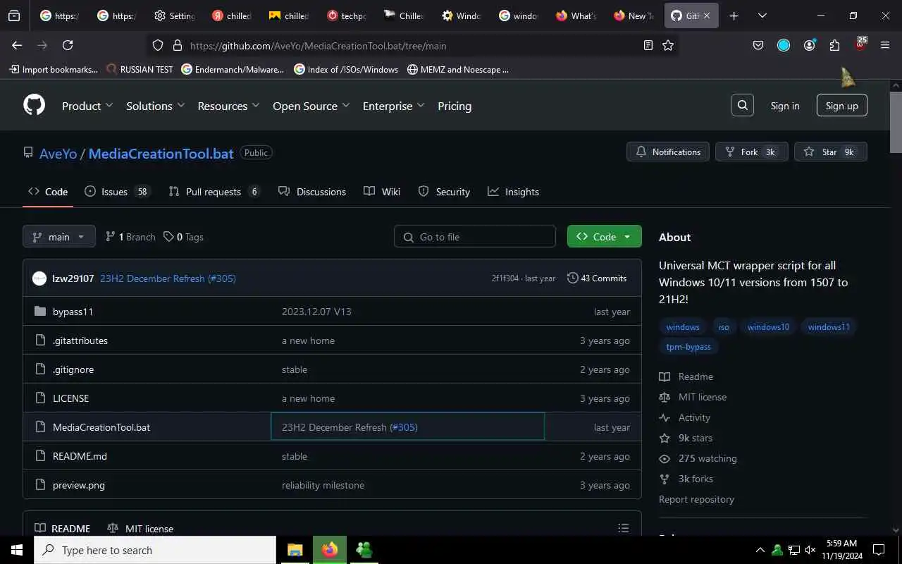Image resolution: width=902 pixels, height=564 pixels.
Task: Focus the Go to file search field
Action: [475, 237]
